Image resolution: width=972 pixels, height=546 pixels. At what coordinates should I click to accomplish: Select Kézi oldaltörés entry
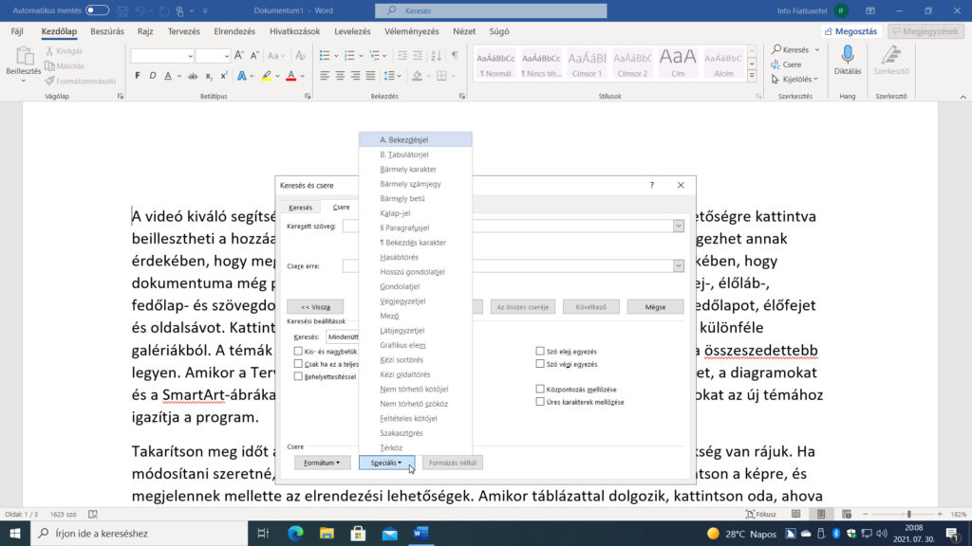click(x=416, y=374)
